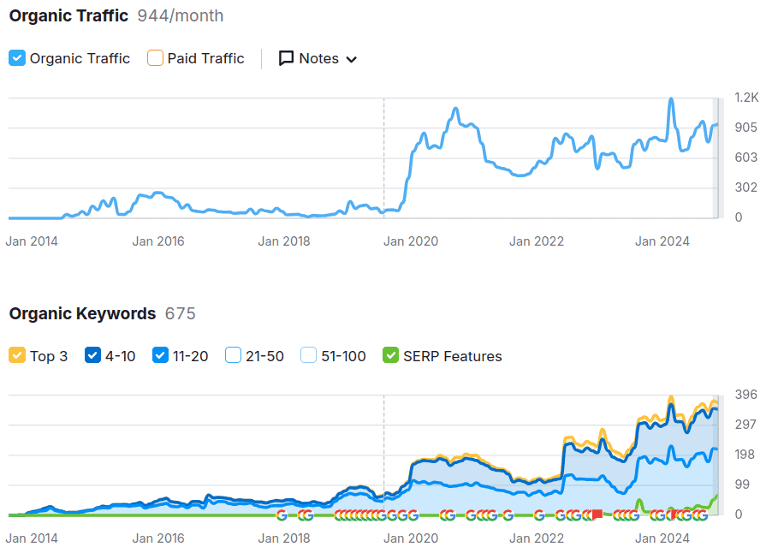Uncheck the 4-10 positions checkbox
Image resolution: width=772 pixels, height=553 pixels.
tap(93, 355)
